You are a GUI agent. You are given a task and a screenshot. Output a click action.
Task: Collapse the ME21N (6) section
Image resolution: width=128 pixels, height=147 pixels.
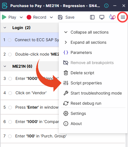point(5,66)
